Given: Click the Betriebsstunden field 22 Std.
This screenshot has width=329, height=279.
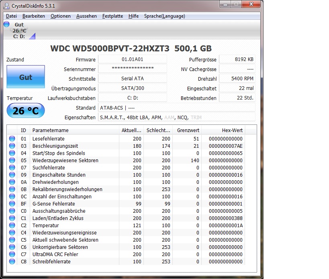Looking at the screenshot, I should point(237,98).
